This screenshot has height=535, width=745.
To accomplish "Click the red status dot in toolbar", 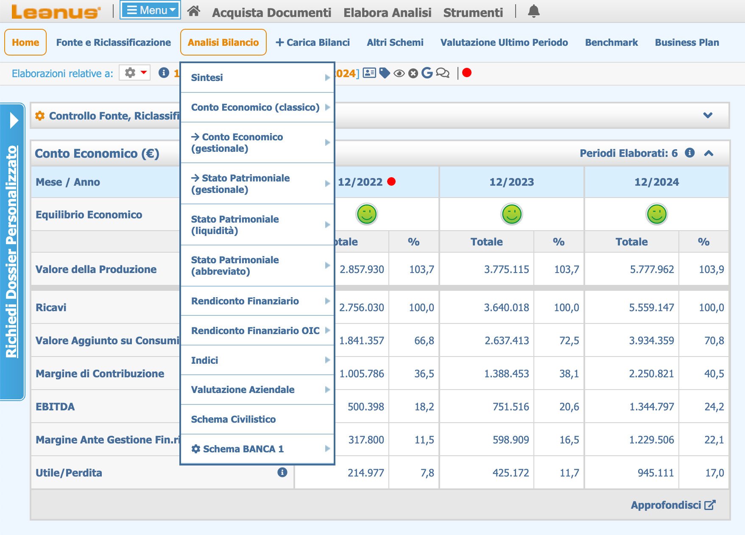I will (467, 73).
